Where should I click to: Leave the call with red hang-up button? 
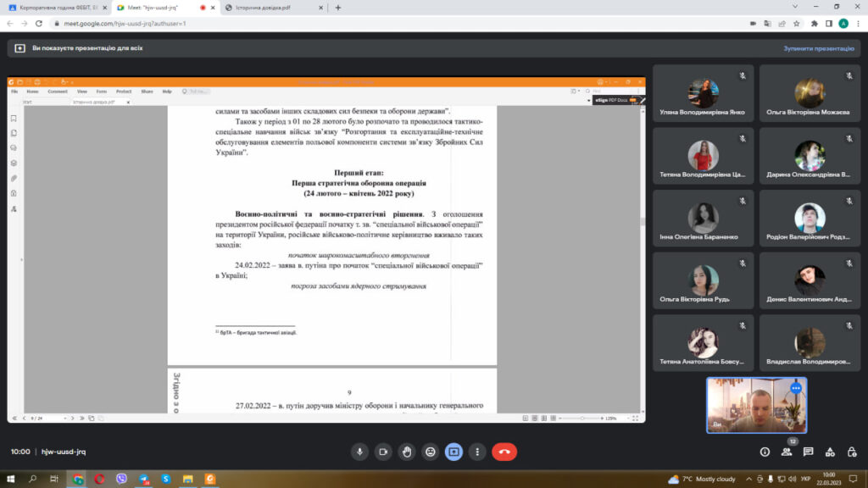click(504, 452)
